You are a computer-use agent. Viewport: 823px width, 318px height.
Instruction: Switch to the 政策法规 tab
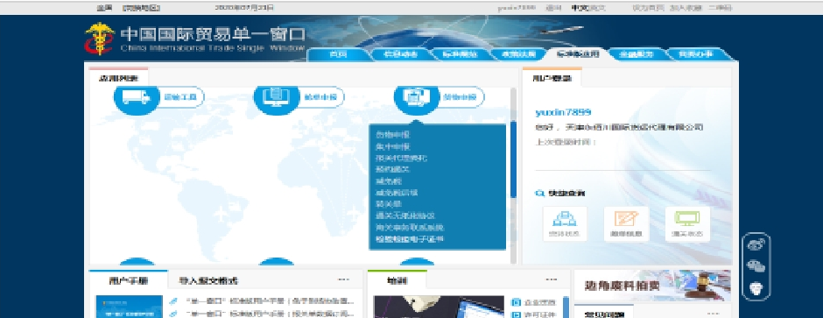click(518, 54)
